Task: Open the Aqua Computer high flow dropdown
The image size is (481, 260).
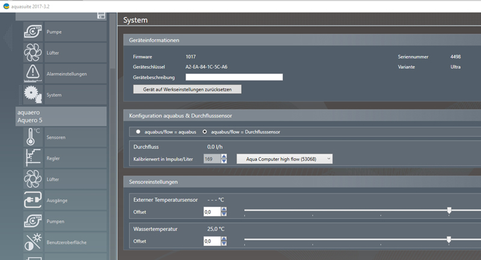Action: tap(284, 158)
